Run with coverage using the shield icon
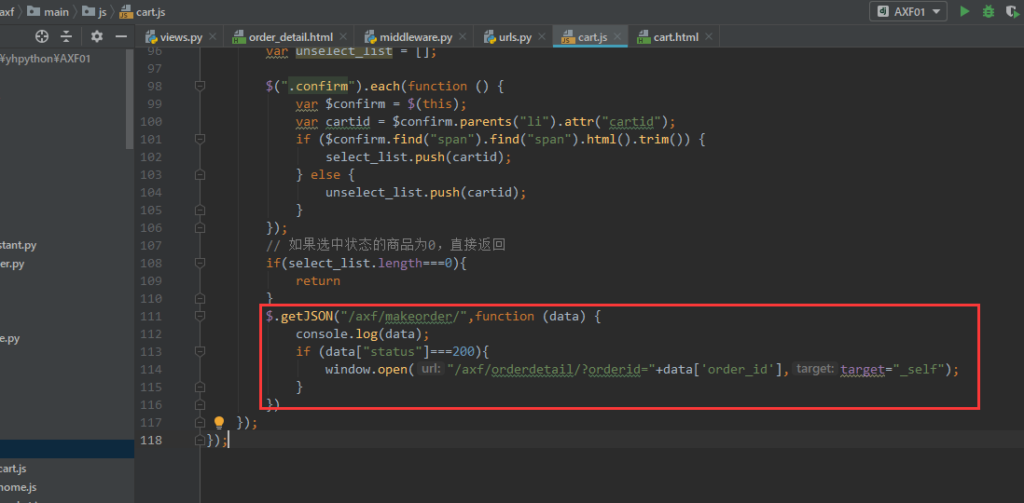The image size is (1024, 503). tap(1014, 11)
